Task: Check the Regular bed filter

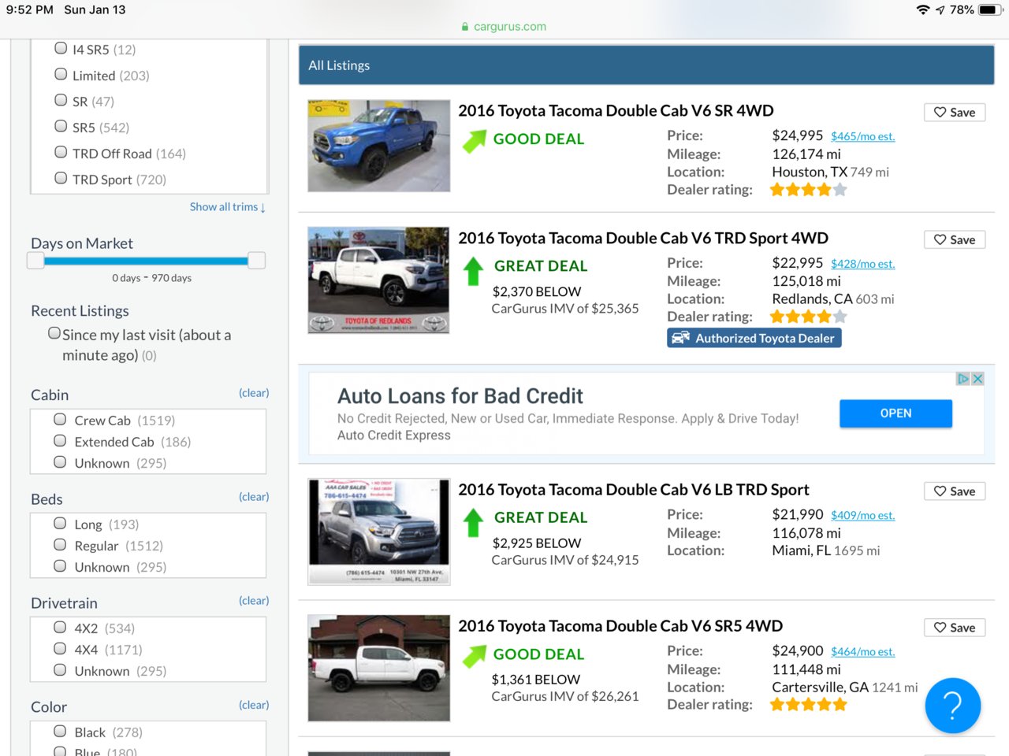Action: 60,544
